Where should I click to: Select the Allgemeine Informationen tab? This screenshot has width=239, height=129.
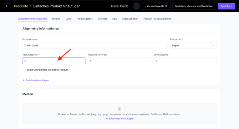(x=32, y=19)
